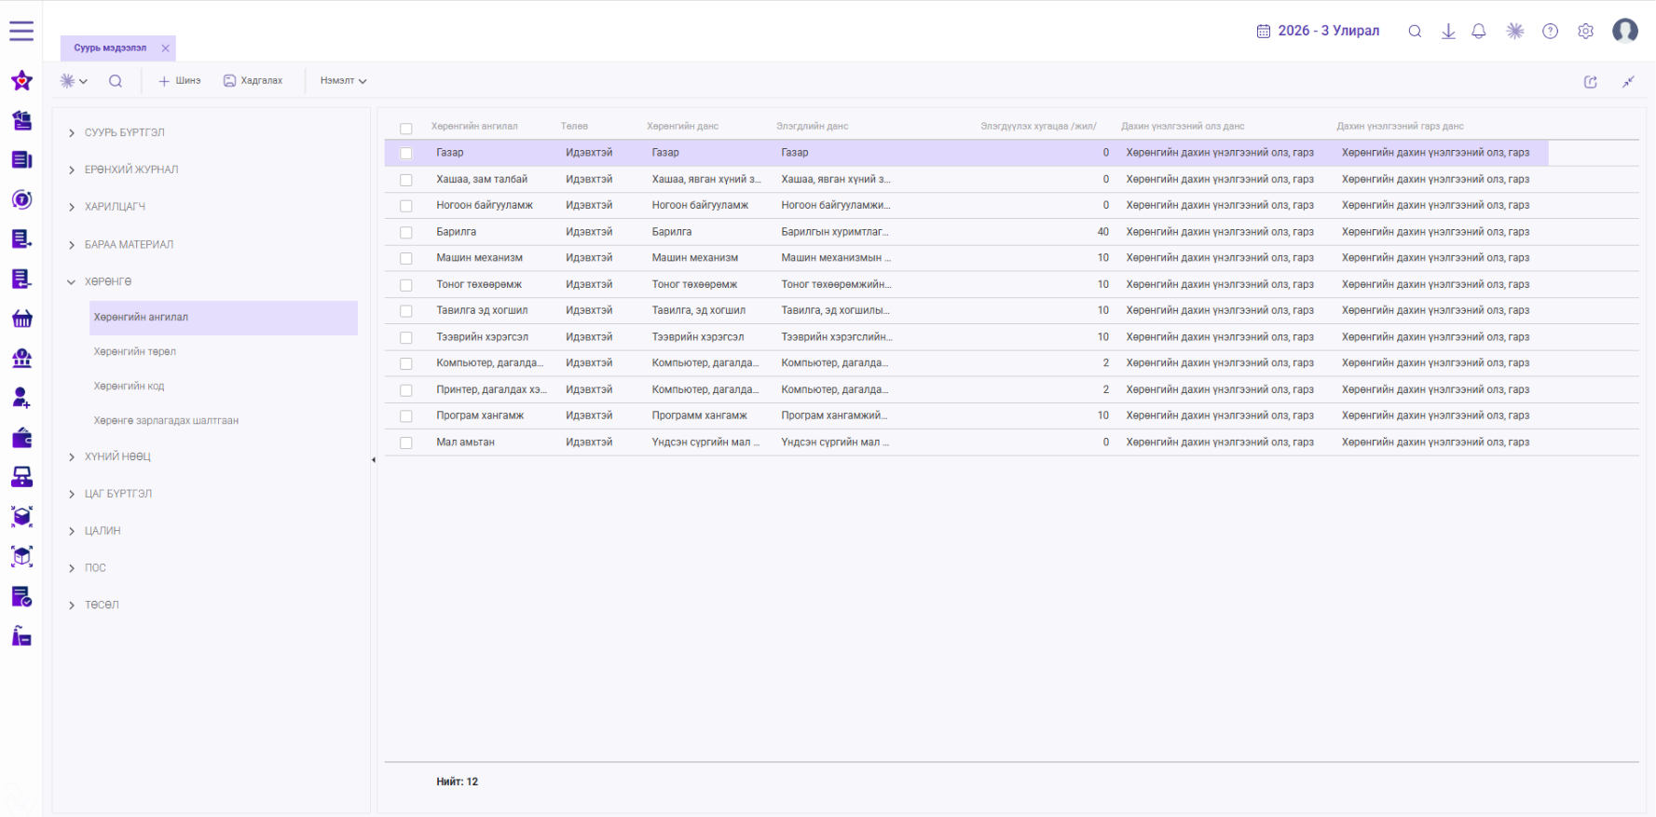This screenshot has width=1656, height=817.
Task: Check the Газар row checkbox
Action: [406, 153]
